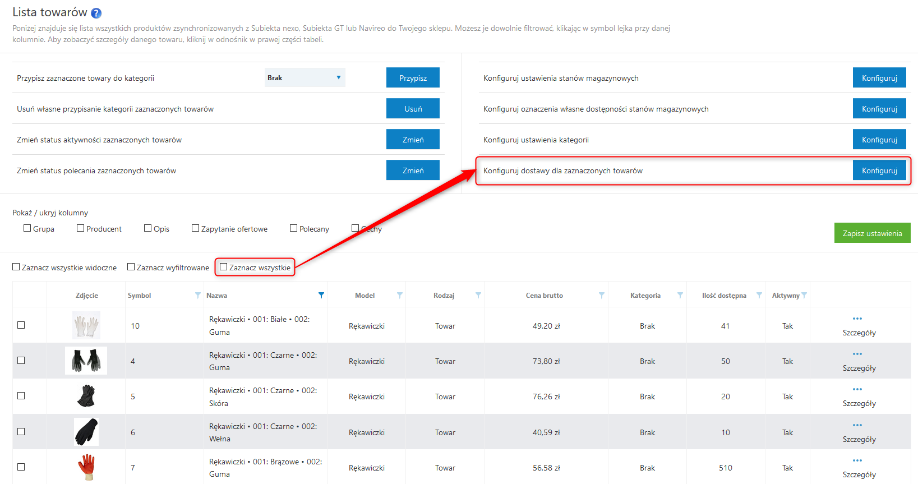
Task: Click the help question mark icon
Action: [96, 13]
